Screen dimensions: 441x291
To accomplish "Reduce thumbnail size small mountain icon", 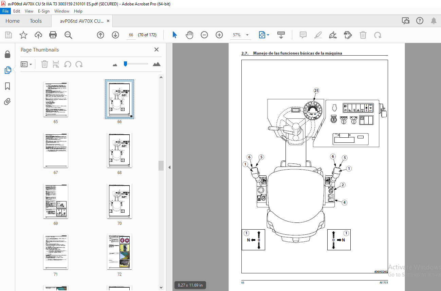I will 115,64.
